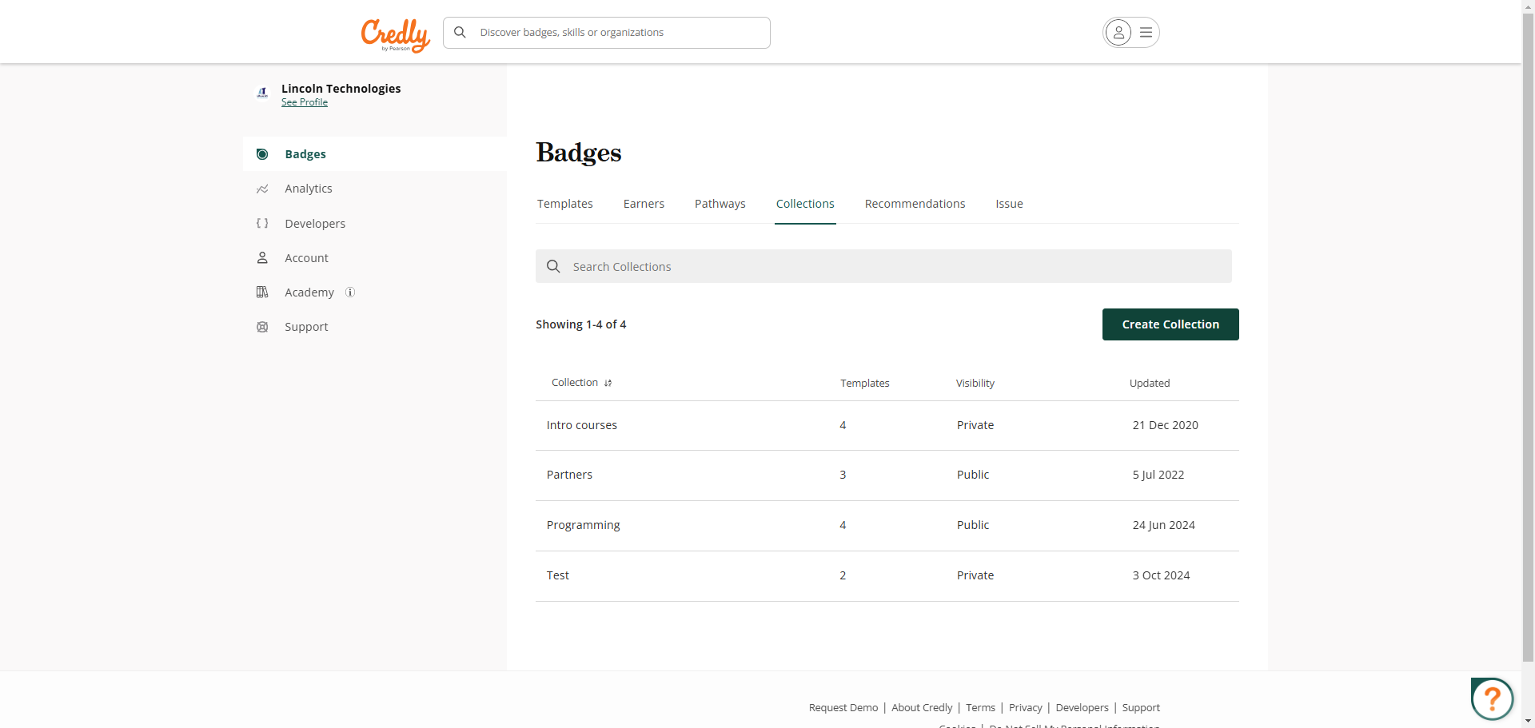Click the Academy info icon
Viewport: 1535px width, 728px height.
[x=350, y=292]
